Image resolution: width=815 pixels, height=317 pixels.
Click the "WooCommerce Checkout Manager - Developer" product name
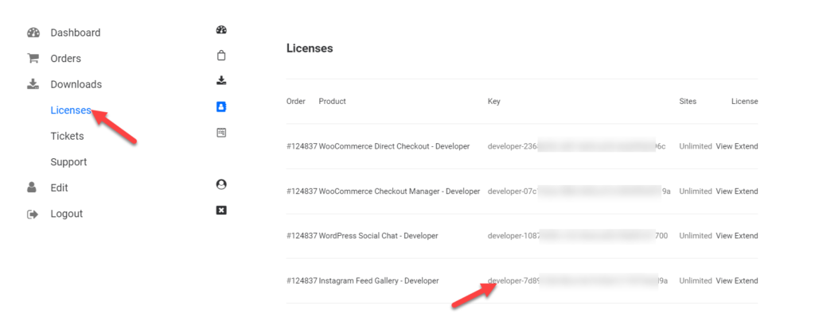point(400,191)
